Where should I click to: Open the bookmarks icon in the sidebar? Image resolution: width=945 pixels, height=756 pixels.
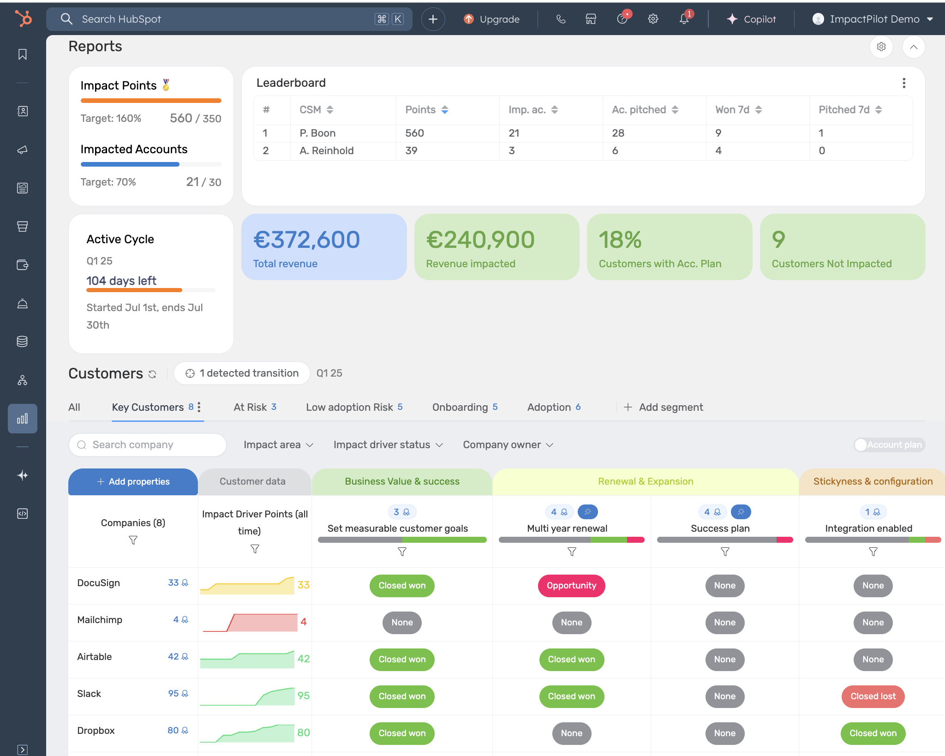coord(23,54)
